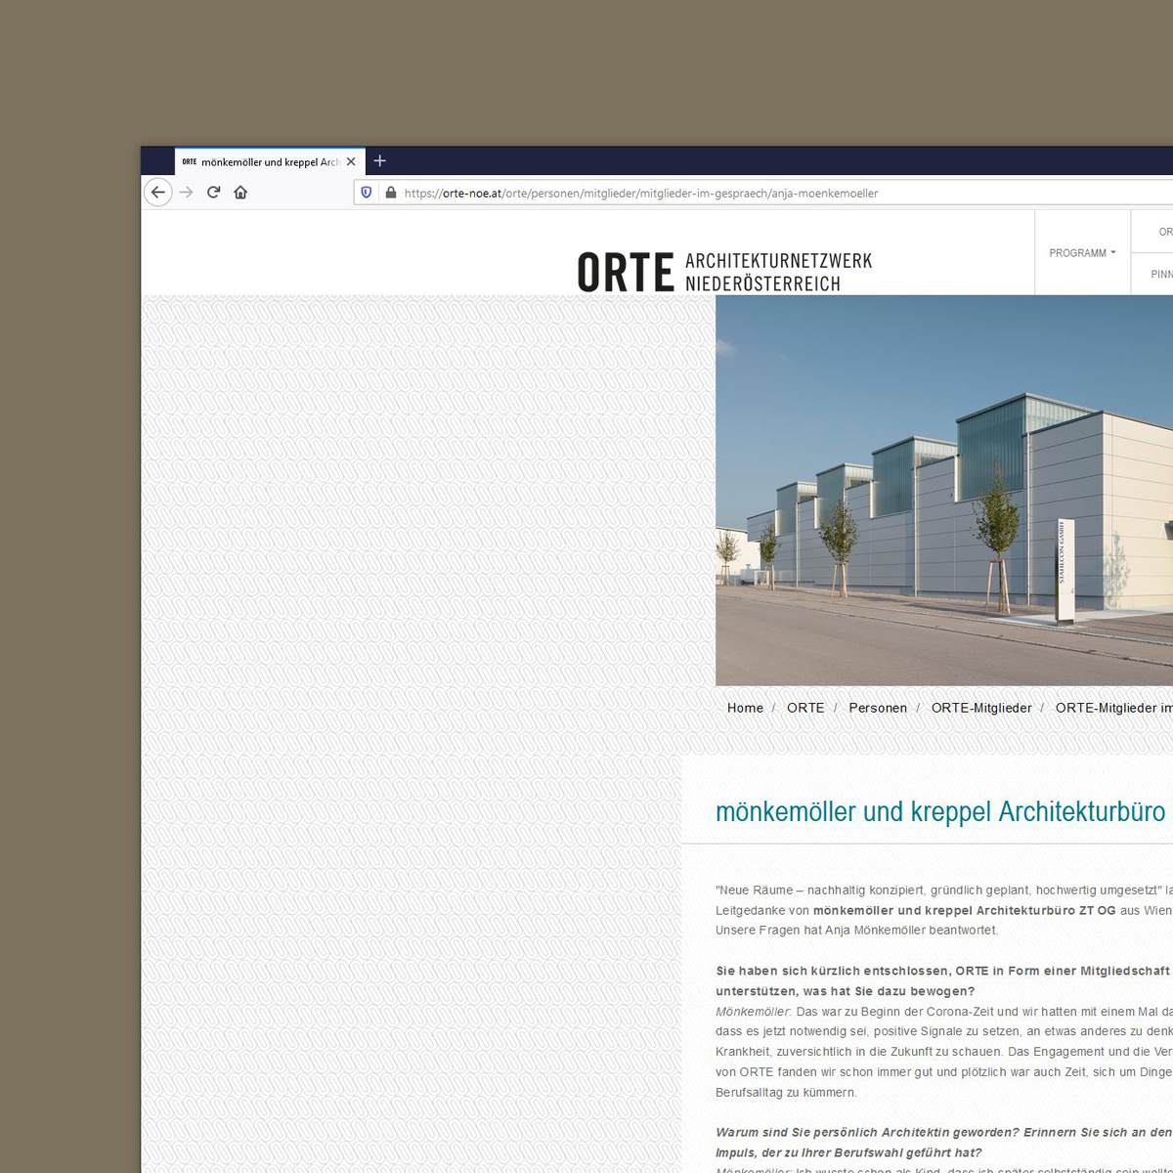Expand the PROGRAMM dropdown menu
Viewport: 1173px width, 1173px height.
click(1082, 253)
